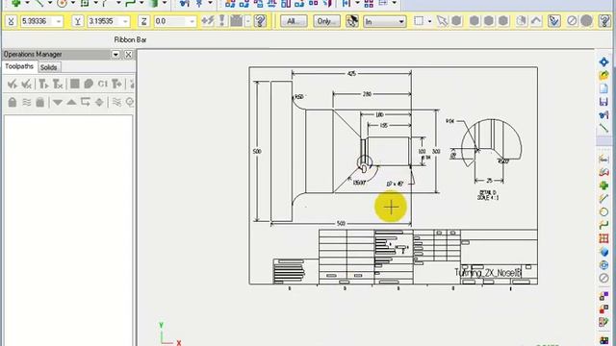This screenshot has height=346, width=616.
Task: Switch to the Toolpaths tab
Action: tap(19, 66)
